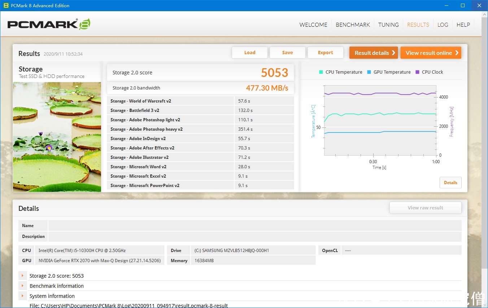Open chart Details button
The image size is (488, 308).
[450, 182]
